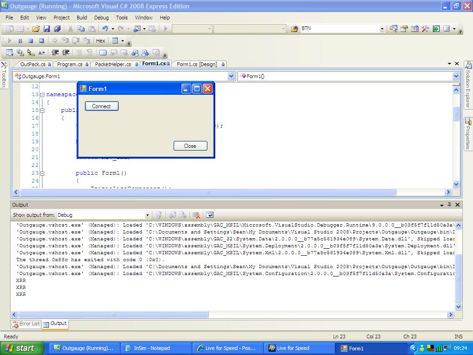The image size is (473, 355).
Task: Open Solution Explorer side tab
Action: [x=468, y=85]
